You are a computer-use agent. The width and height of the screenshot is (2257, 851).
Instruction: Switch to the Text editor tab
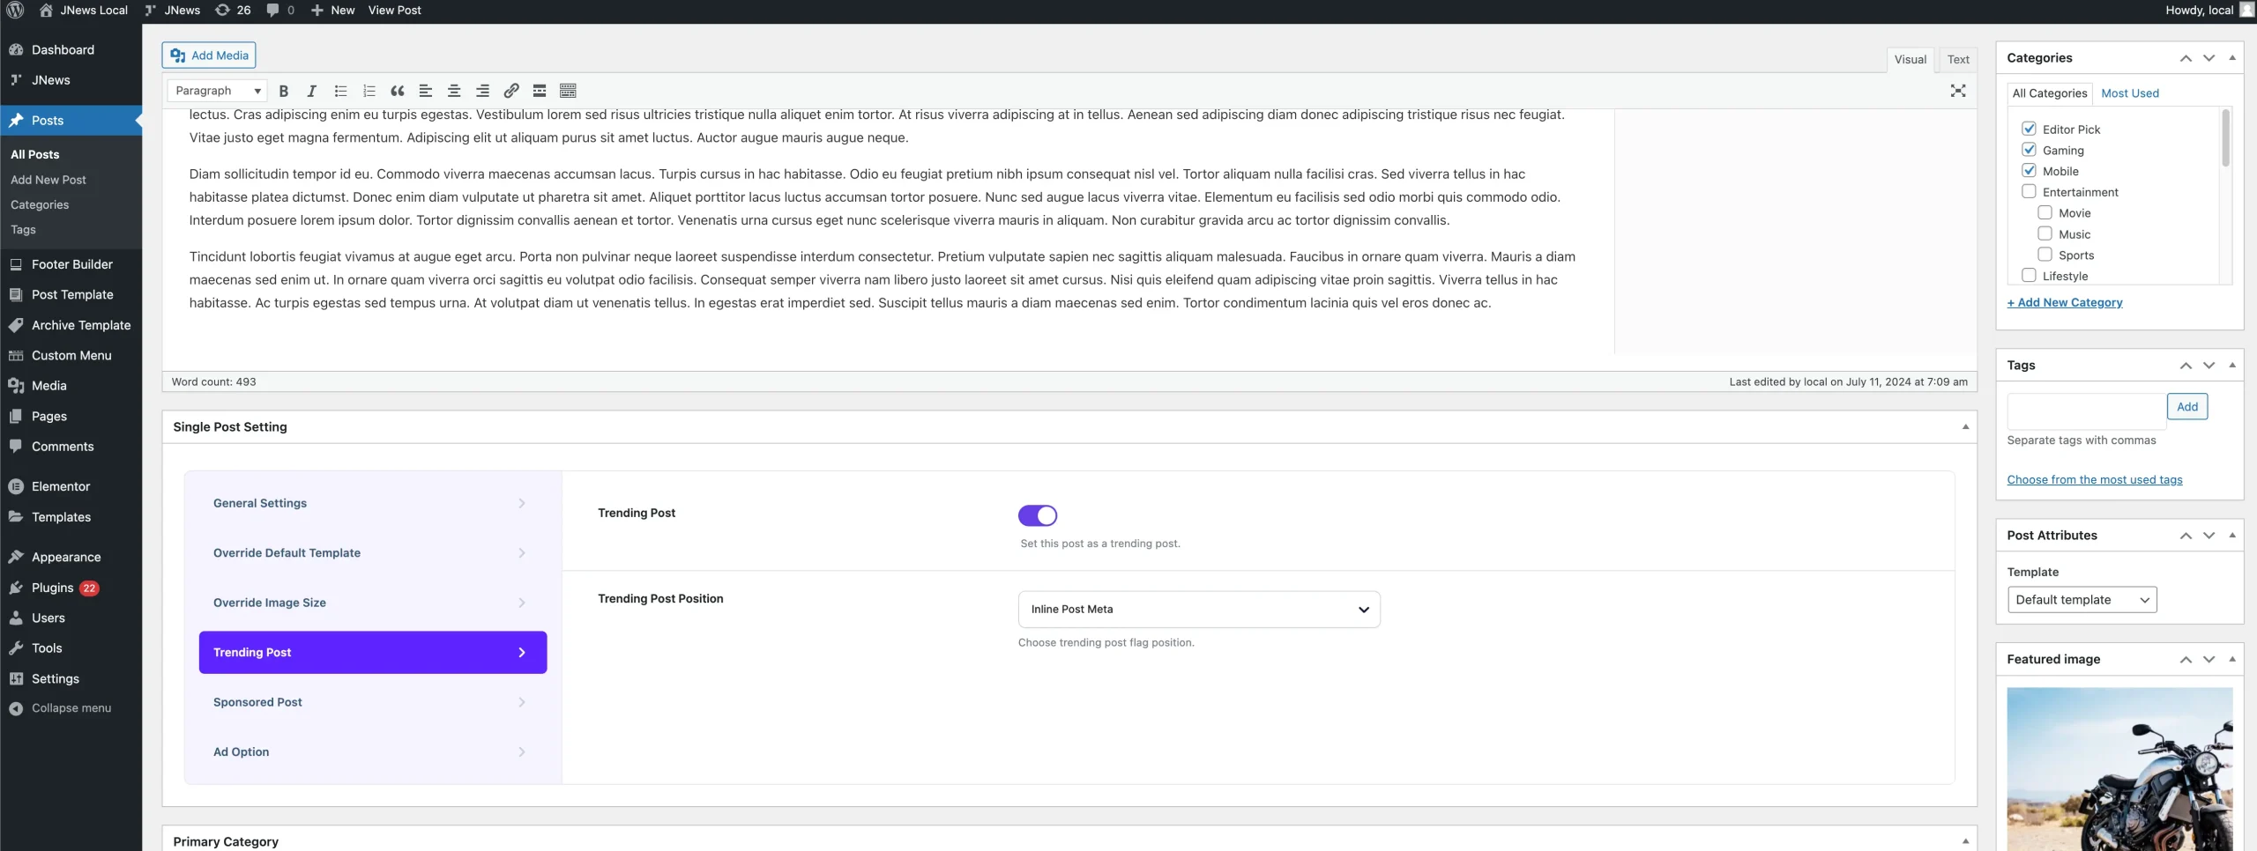click(x=1958, y=59)
